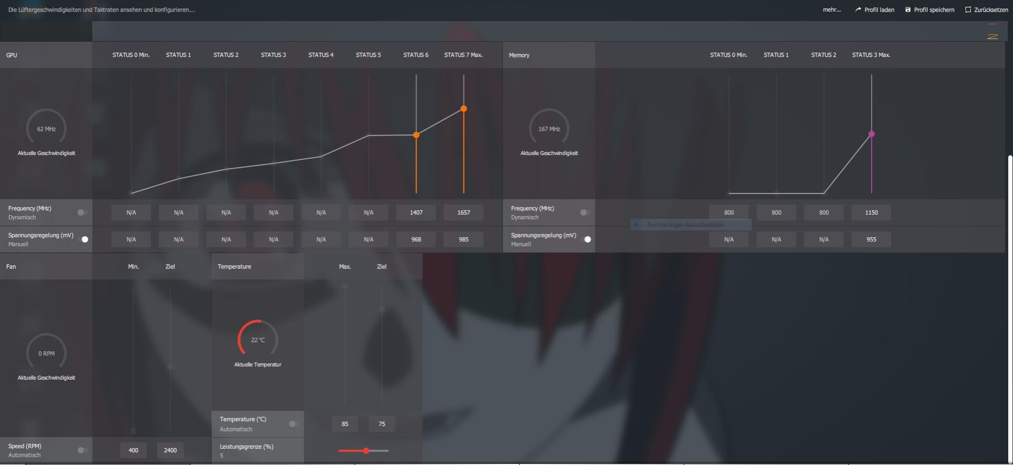
Task: Toggle Memory Frequency (MHz) Dynamisch switch
Action: coord(585,212)
